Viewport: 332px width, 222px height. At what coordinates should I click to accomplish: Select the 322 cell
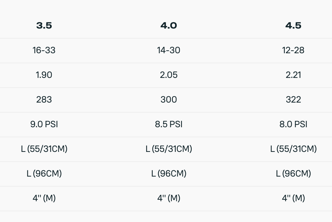click(293, 100)
